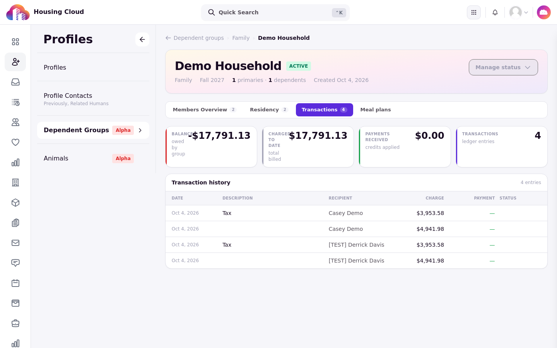Click the Charged to Date card
The image size is (557, 348).
(x=308, y=147)
